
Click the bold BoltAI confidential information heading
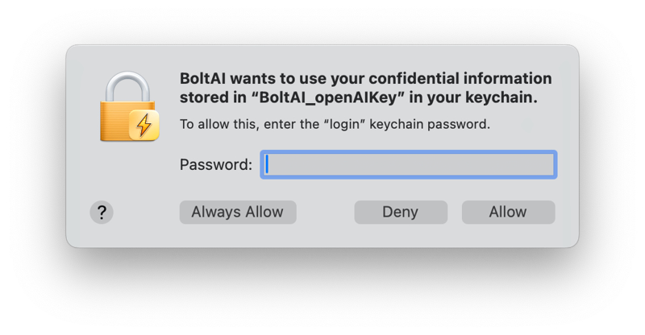(364, 79)
